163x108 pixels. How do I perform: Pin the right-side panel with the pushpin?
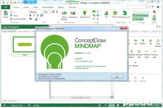click(157, 27)
